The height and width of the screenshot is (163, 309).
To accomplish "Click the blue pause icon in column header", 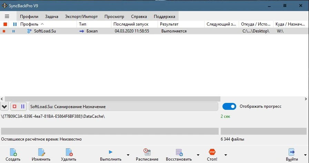I will point(15,24).
